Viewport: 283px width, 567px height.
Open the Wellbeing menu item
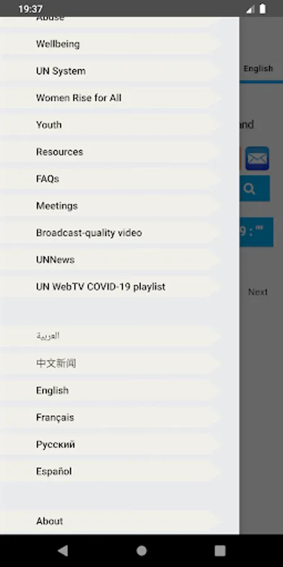point(110,44)
